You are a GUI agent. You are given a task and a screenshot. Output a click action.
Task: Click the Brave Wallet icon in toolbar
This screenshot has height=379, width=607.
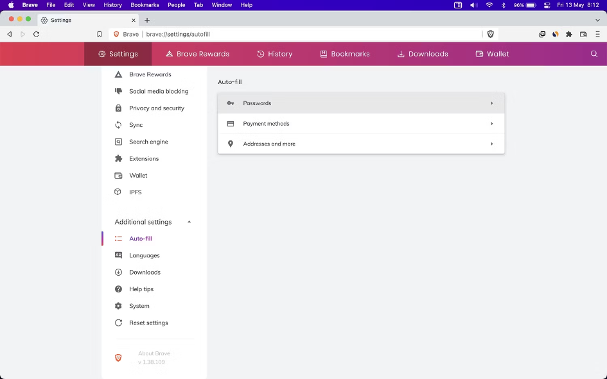click(x=583, y=34)
